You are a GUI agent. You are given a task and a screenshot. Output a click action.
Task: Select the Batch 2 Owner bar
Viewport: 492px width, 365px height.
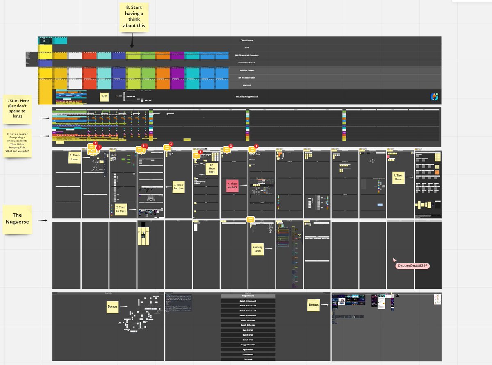pos(248,325)
